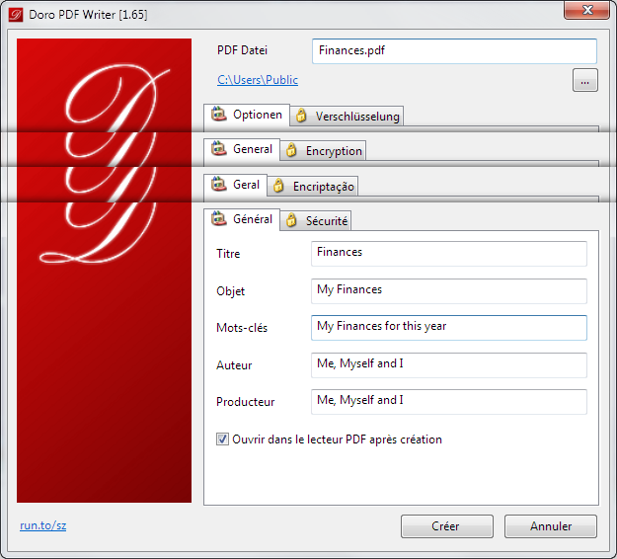The width and height of the screenshot is (617, 559).
Task: Open the C:\Users\Public folder link
Action: click(258, 80)
